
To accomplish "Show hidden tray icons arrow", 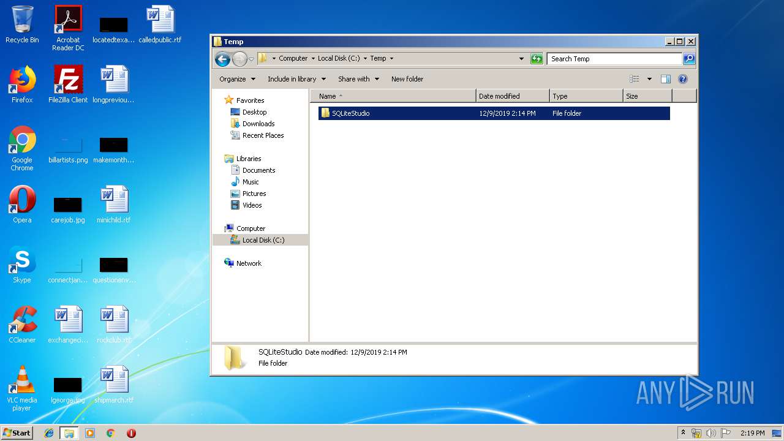I will pyautogui.click(x=683, y=433).
